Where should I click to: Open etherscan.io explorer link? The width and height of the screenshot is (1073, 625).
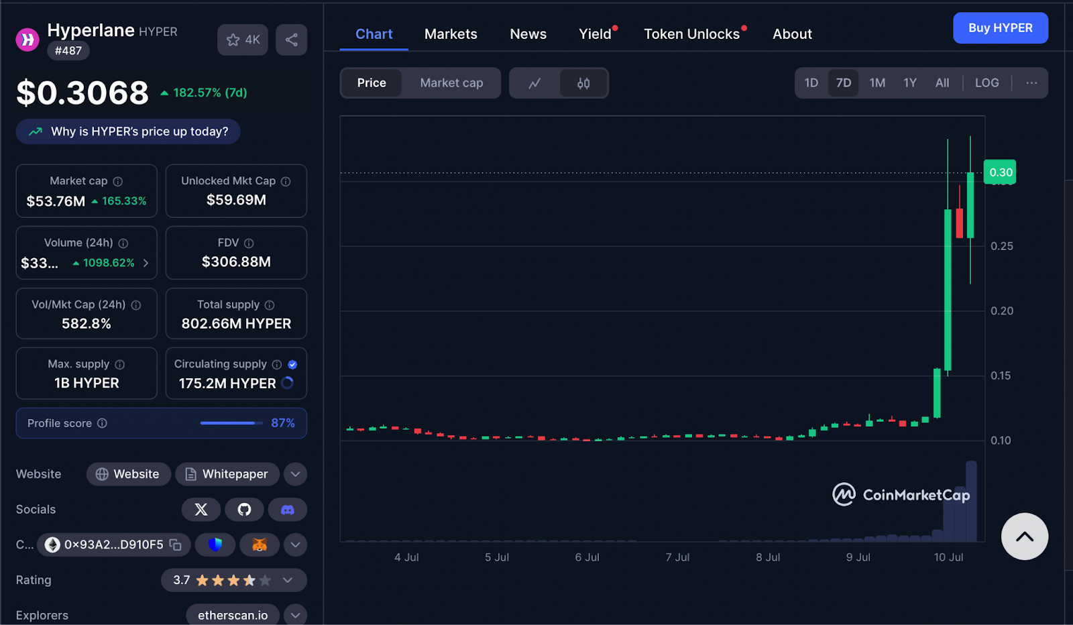[233, 615]
